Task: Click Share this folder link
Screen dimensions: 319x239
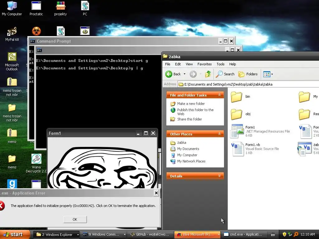Action: (189, 119)
